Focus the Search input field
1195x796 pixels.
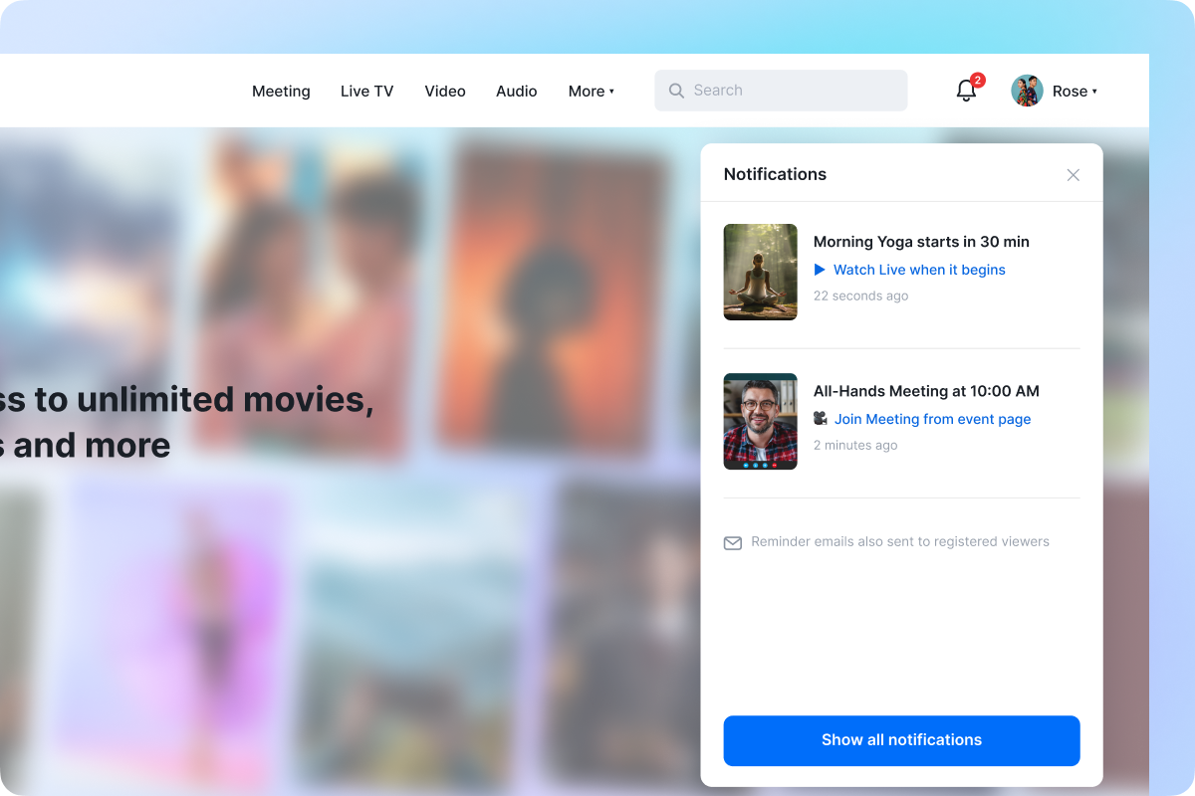click(x=781, y=91)
